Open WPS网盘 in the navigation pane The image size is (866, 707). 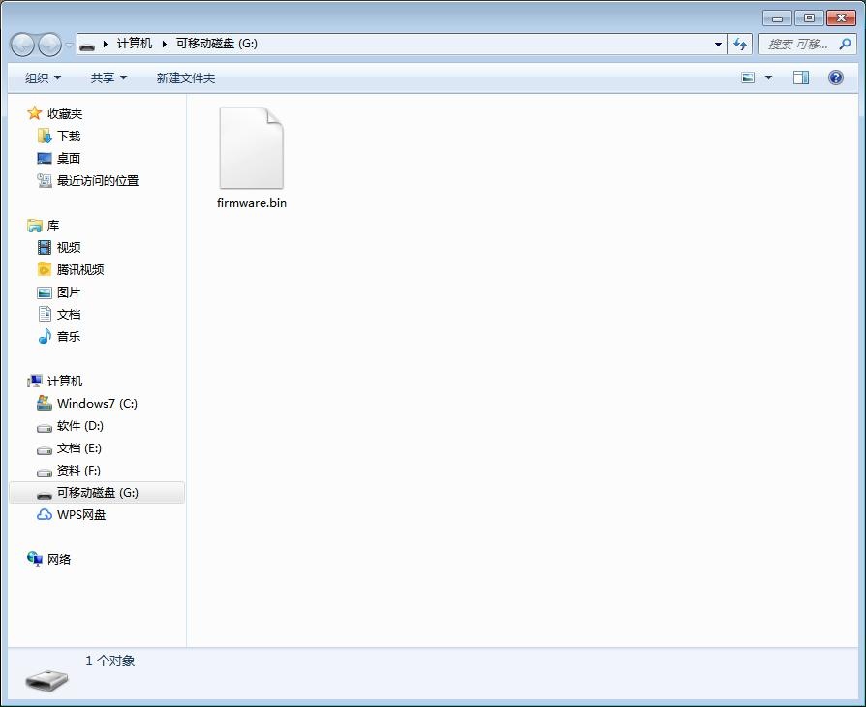81,515
